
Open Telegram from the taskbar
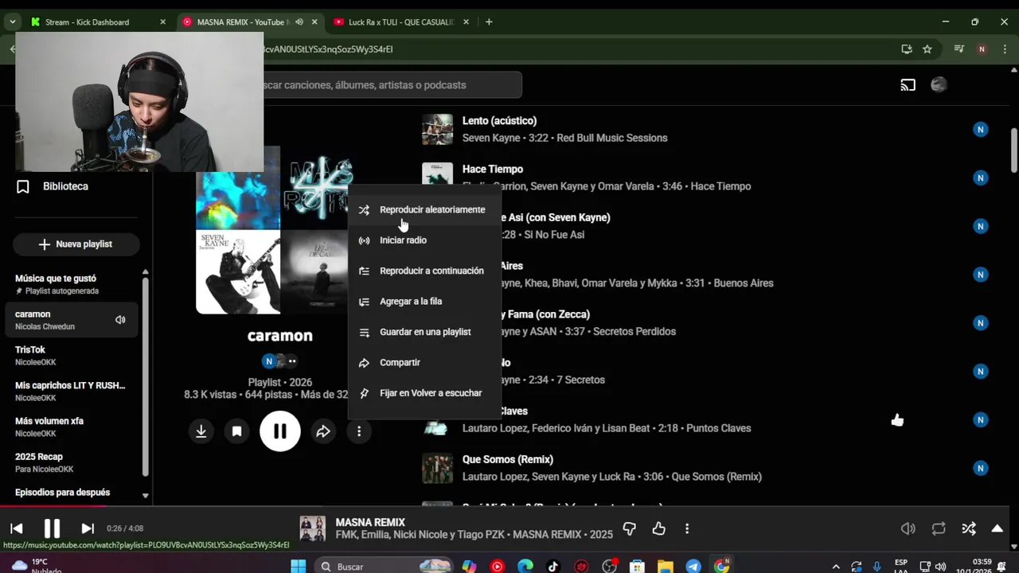693,567
